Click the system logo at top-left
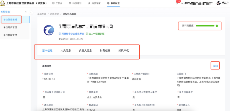230x111 pixels. click(x=2, y=3)
